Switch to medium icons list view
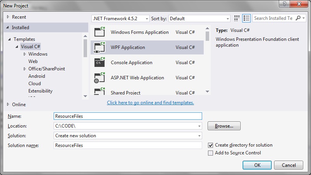The width and height of the screenshot is (311, 175). tap(246, 18)
